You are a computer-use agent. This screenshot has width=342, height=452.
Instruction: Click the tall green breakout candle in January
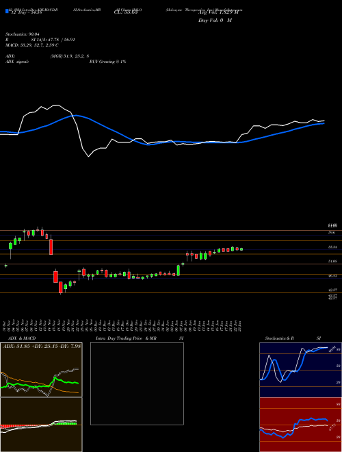pyautogui.click(x=179, y=271)
